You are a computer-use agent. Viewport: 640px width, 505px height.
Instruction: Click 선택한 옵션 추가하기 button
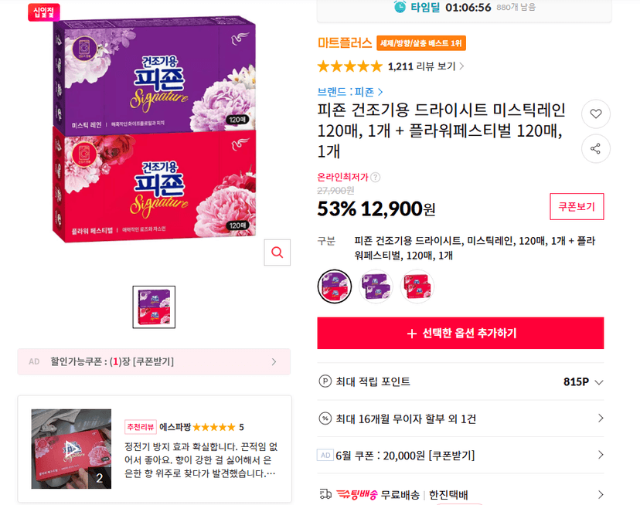[x=461, y=333]
